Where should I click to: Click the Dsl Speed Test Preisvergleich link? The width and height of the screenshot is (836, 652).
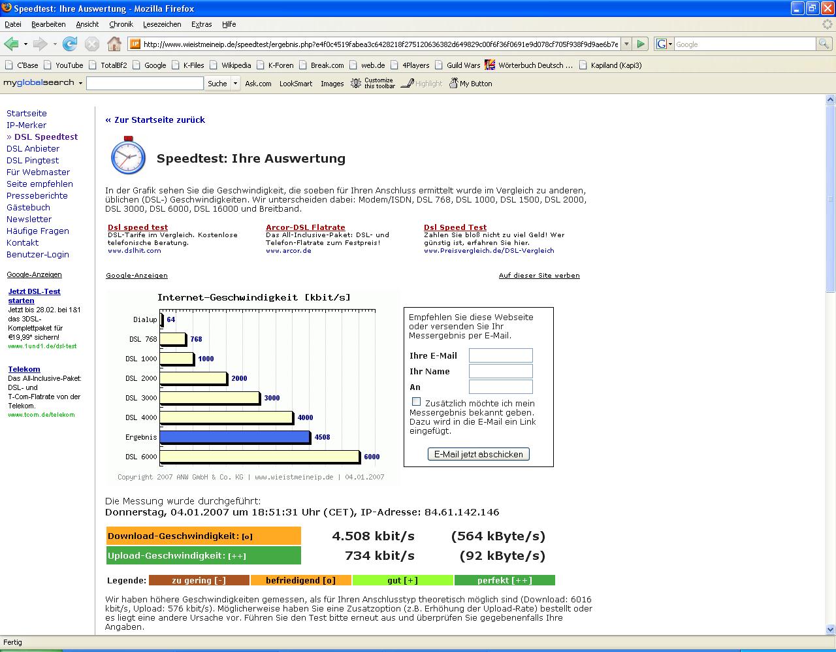pos(455,227)
